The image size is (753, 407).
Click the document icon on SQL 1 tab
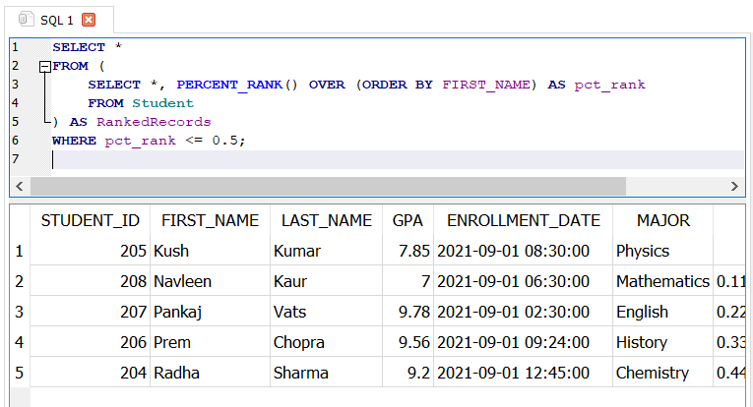[x=26, y=20]
